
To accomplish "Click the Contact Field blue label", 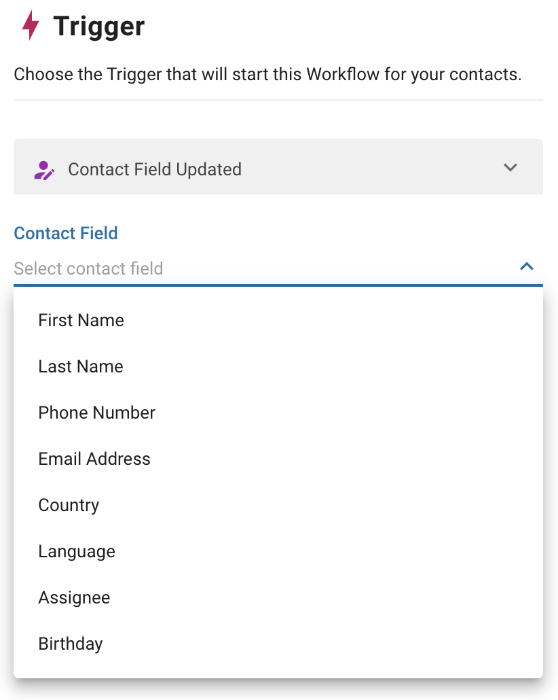I will (65, 233).
